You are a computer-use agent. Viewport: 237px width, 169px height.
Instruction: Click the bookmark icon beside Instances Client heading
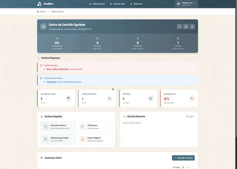click(x=41, y=158)
